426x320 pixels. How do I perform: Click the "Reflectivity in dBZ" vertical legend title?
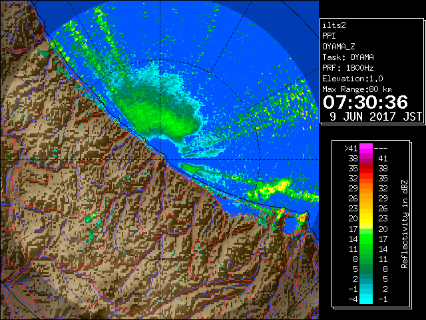(405, 224)
